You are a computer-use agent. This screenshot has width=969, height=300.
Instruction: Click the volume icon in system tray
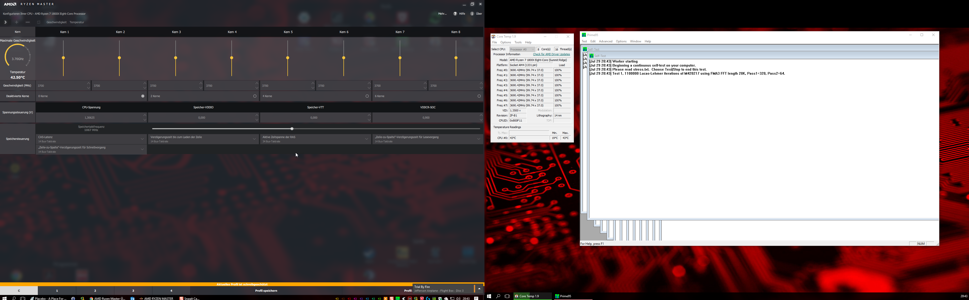point(458,298)
